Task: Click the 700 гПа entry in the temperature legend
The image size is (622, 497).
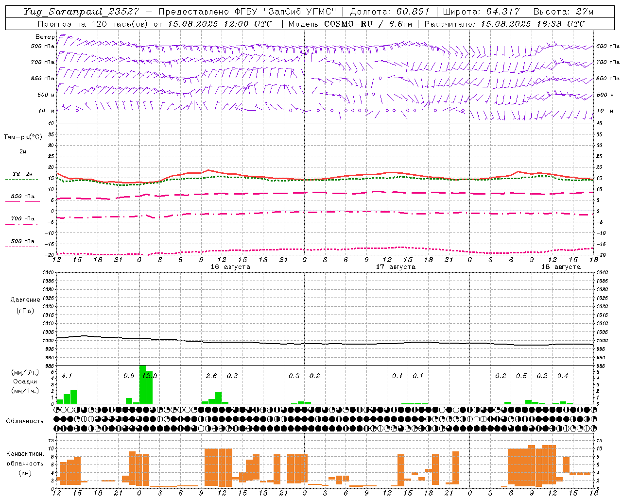Action: tap(23, 219)
